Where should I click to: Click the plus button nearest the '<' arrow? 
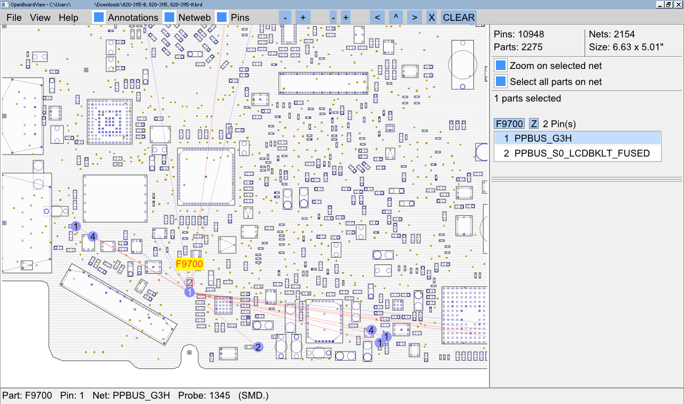click(x=346, y=17)
